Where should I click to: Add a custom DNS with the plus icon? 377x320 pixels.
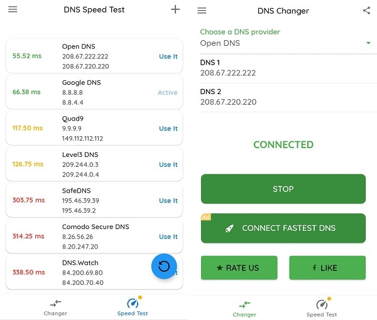(x=175, y=9)
